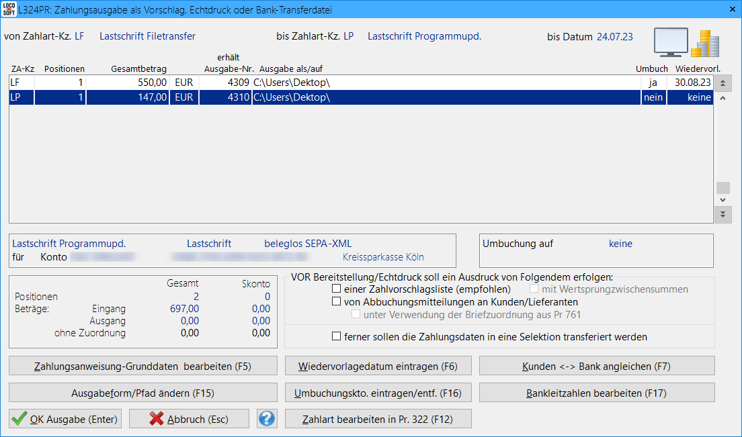
Task: Jump to bottom with double-down arrow
Action: click(x=723, y=214)
